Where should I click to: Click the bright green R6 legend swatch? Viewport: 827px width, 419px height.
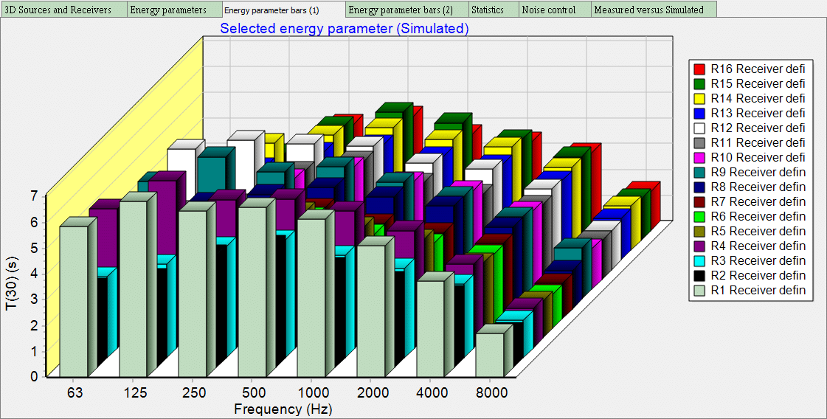(699, 216)
